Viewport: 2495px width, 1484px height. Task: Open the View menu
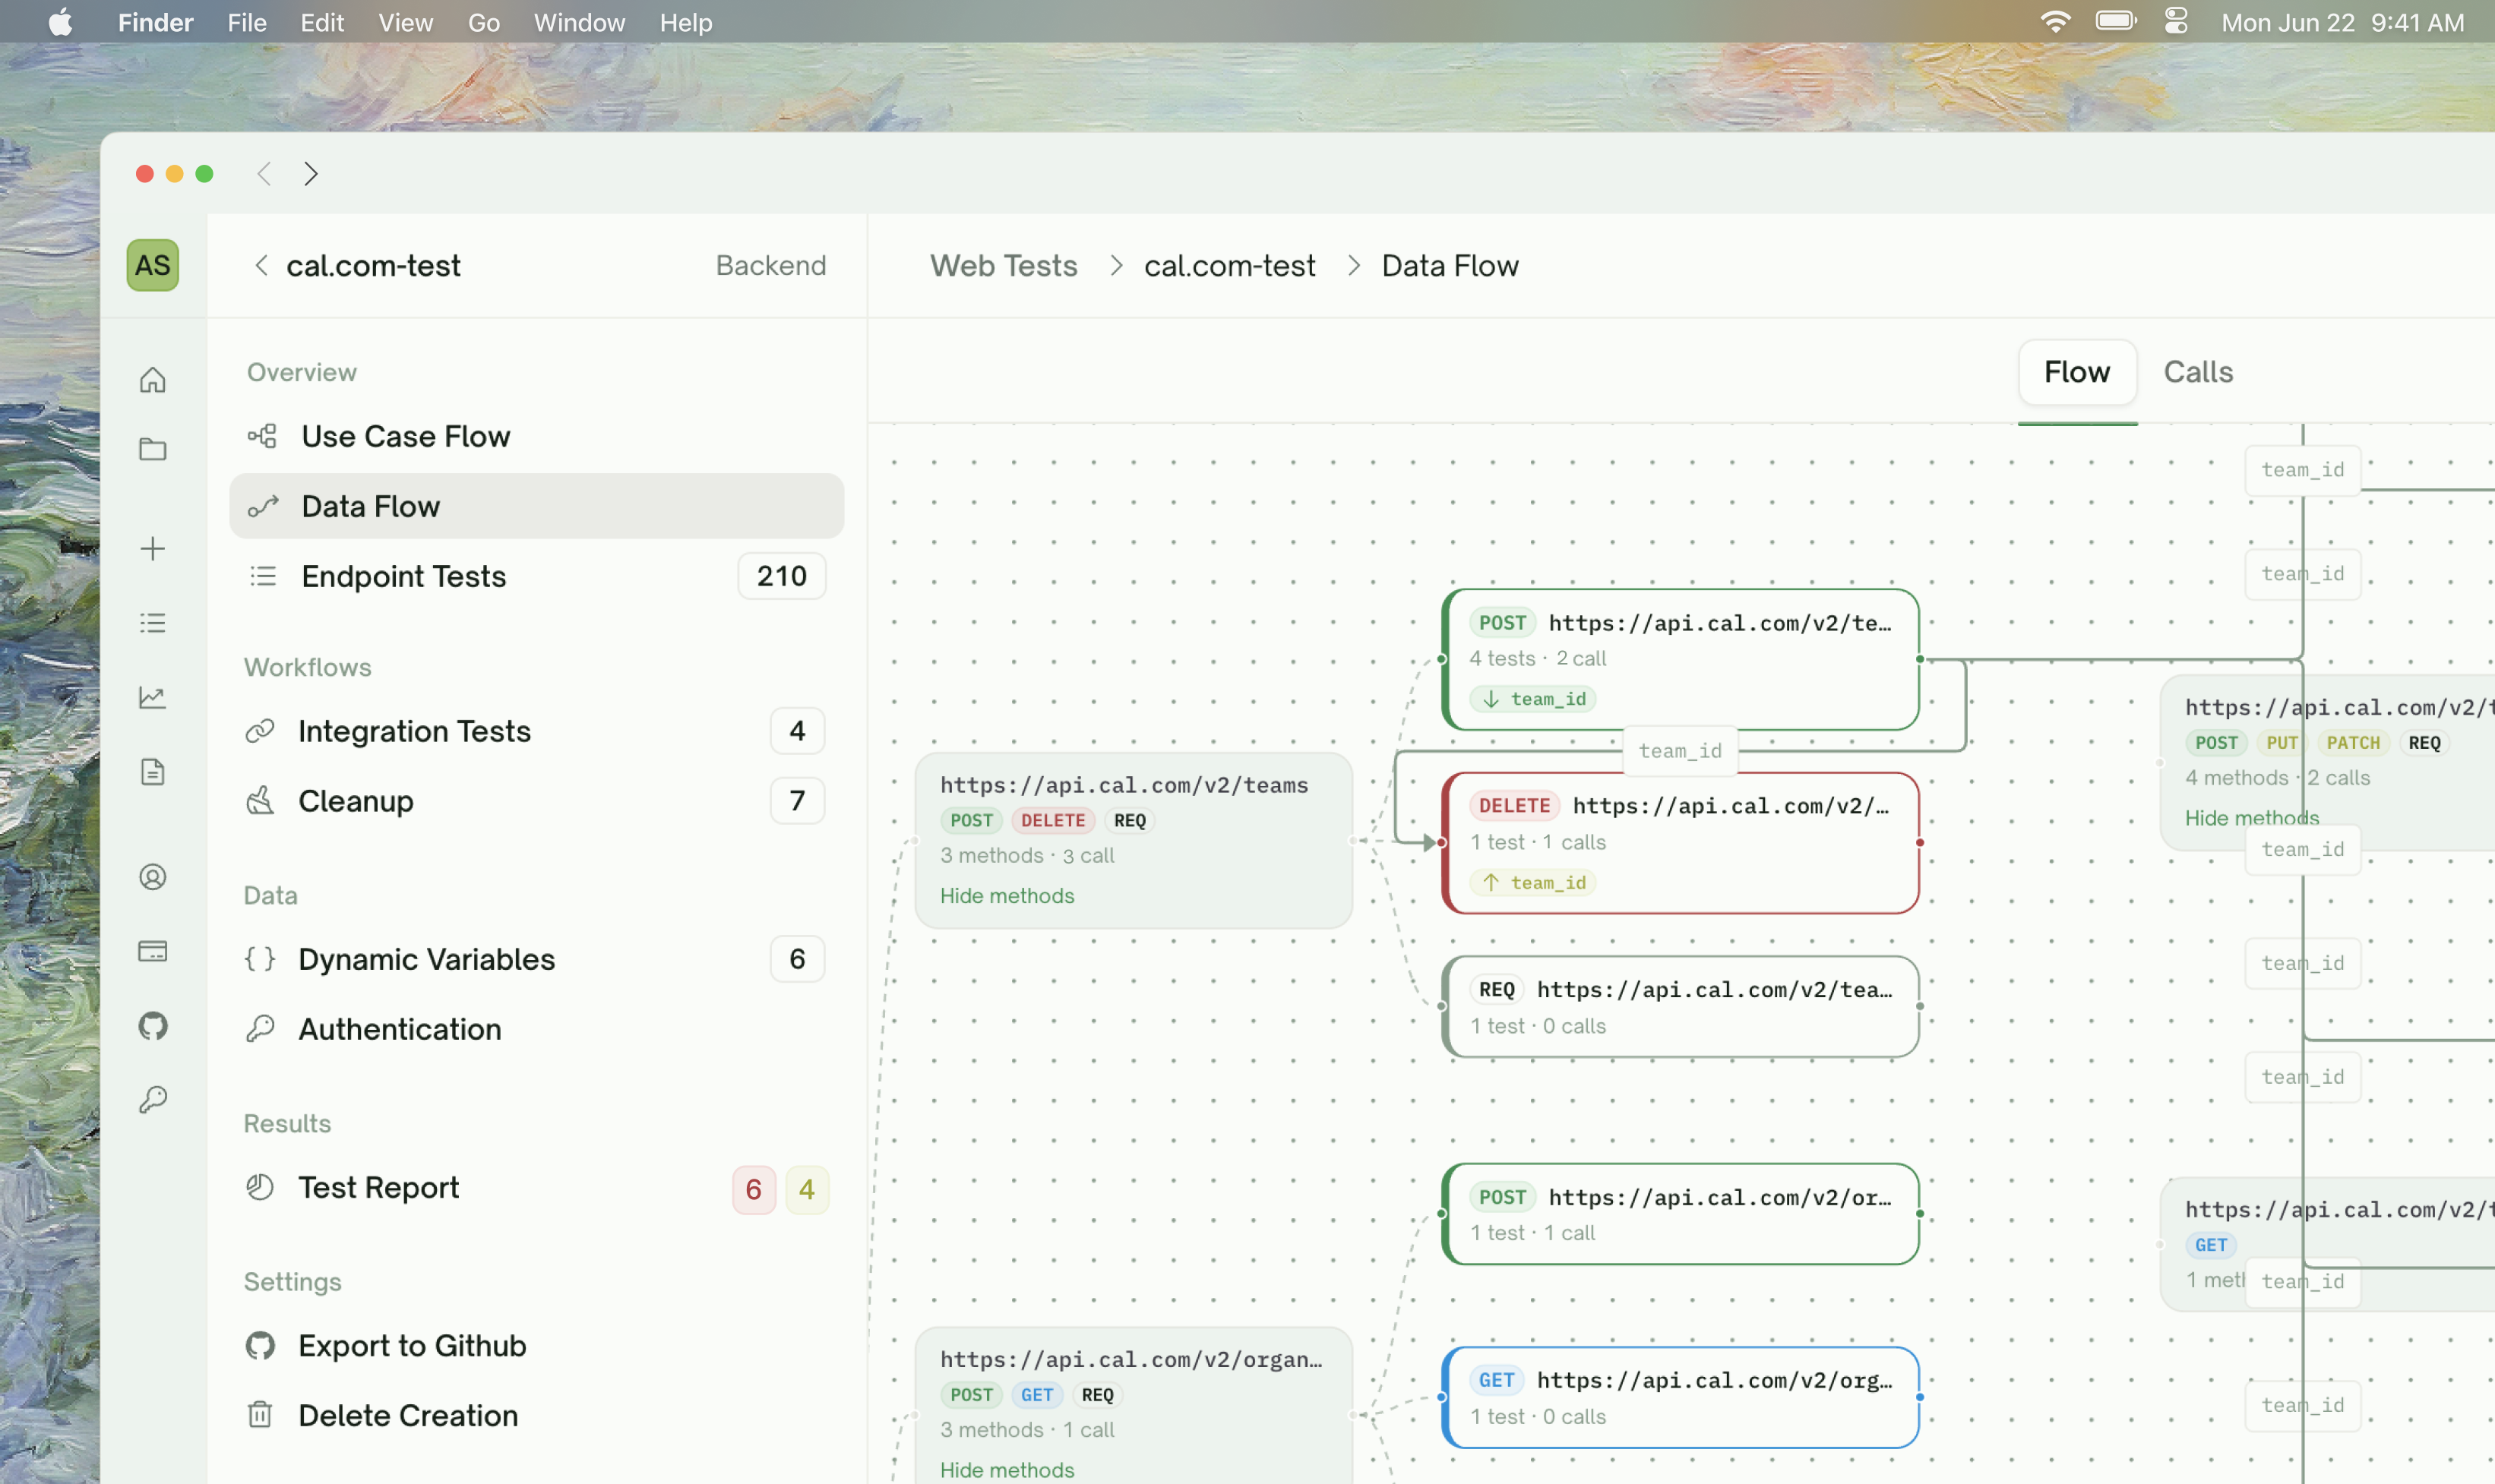pyautogui.click(x=405, y=22)
